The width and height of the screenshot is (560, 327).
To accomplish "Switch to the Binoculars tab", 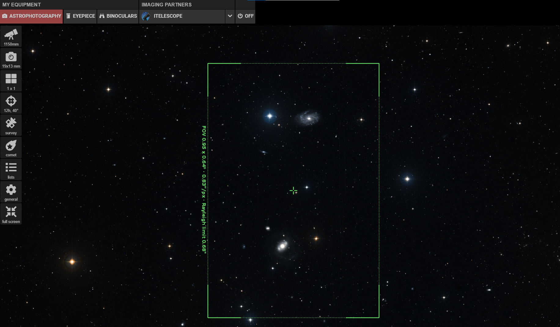I will (118, 16).
